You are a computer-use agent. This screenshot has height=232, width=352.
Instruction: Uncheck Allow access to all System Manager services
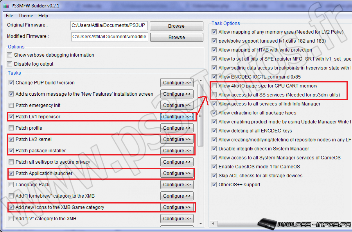[214, 157]
